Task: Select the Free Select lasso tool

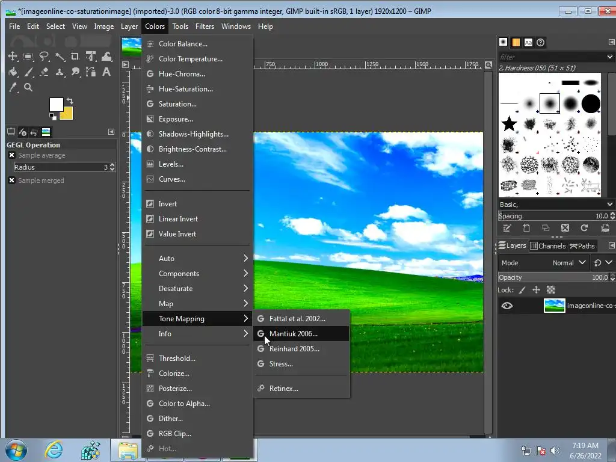Action: click(x=43, y=56)
